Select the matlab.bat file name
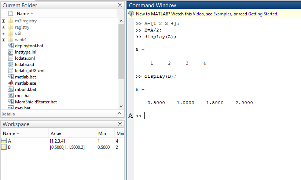This screenshot has width=301, height=180. pyautogui.click(x=26, y=77)
